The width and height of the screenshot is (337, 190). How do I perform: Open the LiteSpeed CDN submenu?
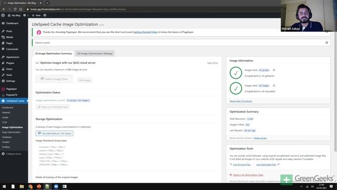point(4,122)
